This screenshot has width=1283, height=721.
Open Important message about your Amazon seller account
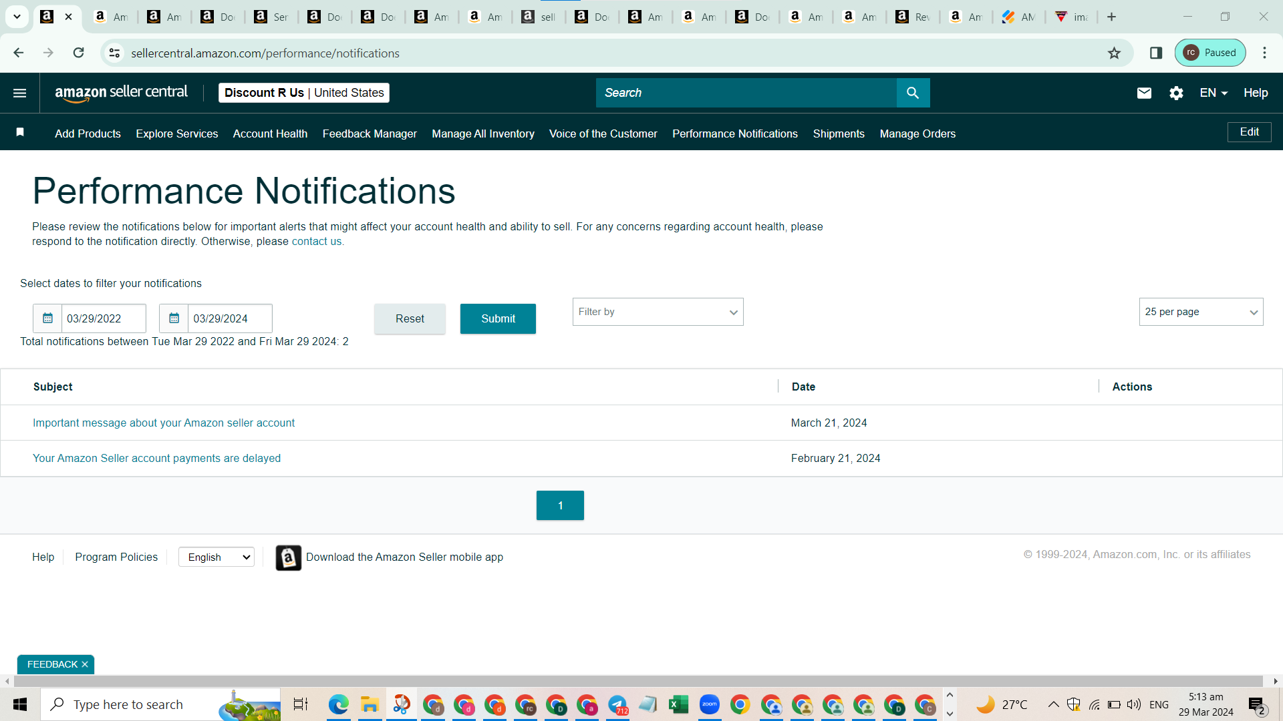(164, 423)
